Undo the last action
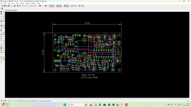Viewport: 191px width, 107px height. click(35, 6)
